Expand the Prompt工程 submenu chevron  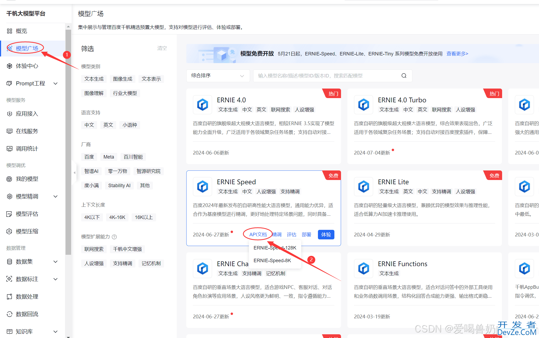pyautogui.click(x=55, y=84)
